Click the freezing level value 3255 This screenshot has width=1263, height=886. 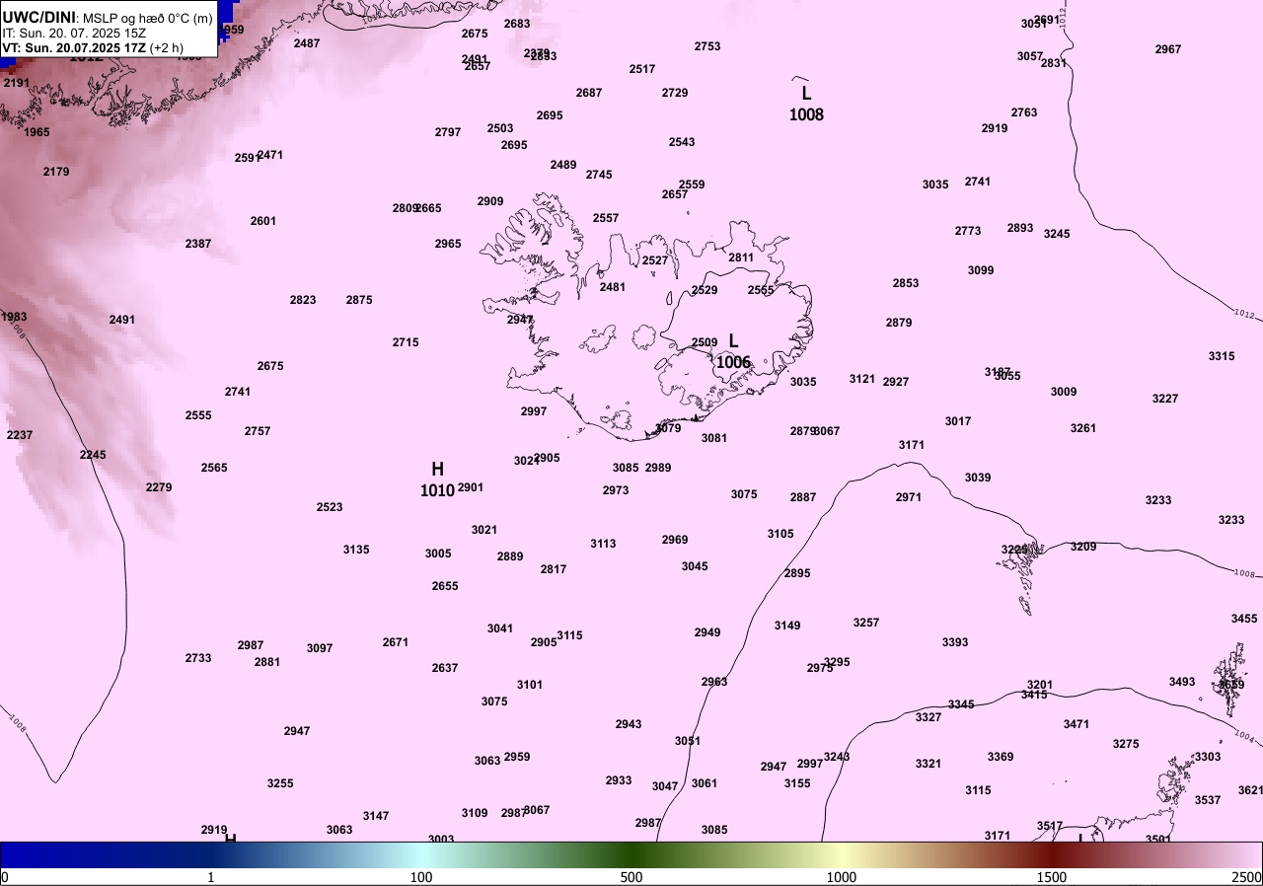[x=280, y=783]
